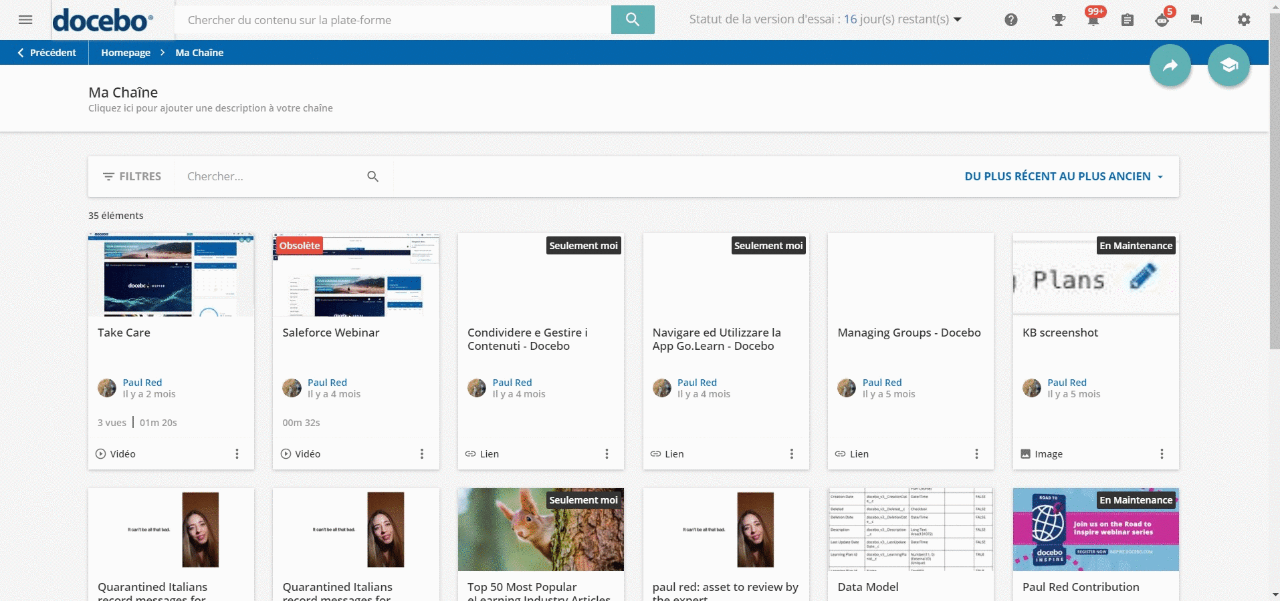Open the three-dot menu on KB screenshot card
1280x601 pixels.
(1161, 454)
